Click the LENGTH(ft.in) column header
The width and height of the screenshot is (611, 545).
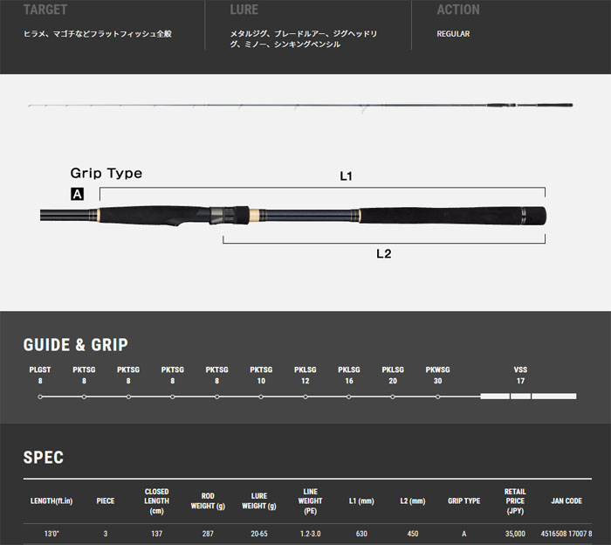pos(51,501)
